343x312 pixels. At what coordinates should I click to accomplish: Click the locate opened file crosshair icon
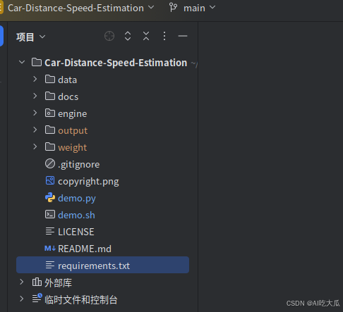point(109,36)
